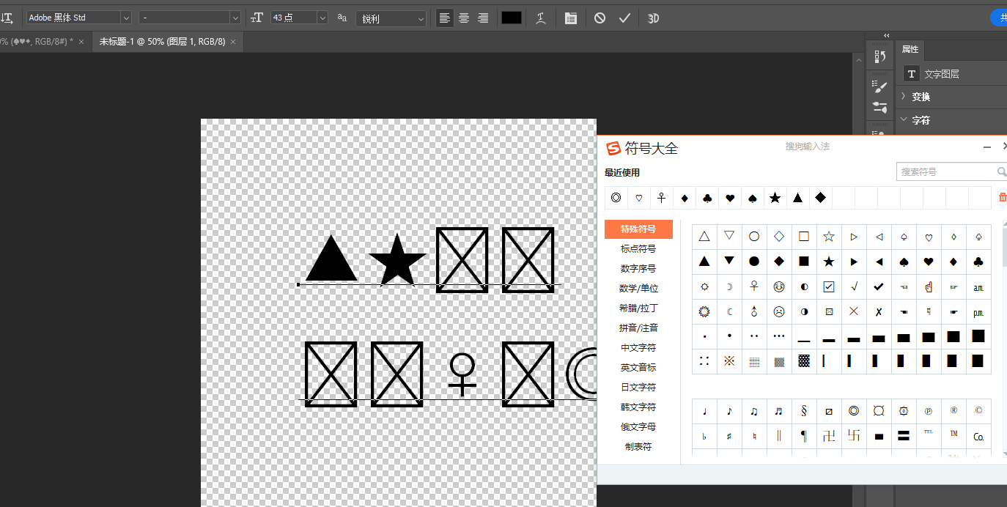The width and height of the screenshot is (1007, 507).
Task: Switch to the 未标题-1 document tab
Action: coord(162,42)
